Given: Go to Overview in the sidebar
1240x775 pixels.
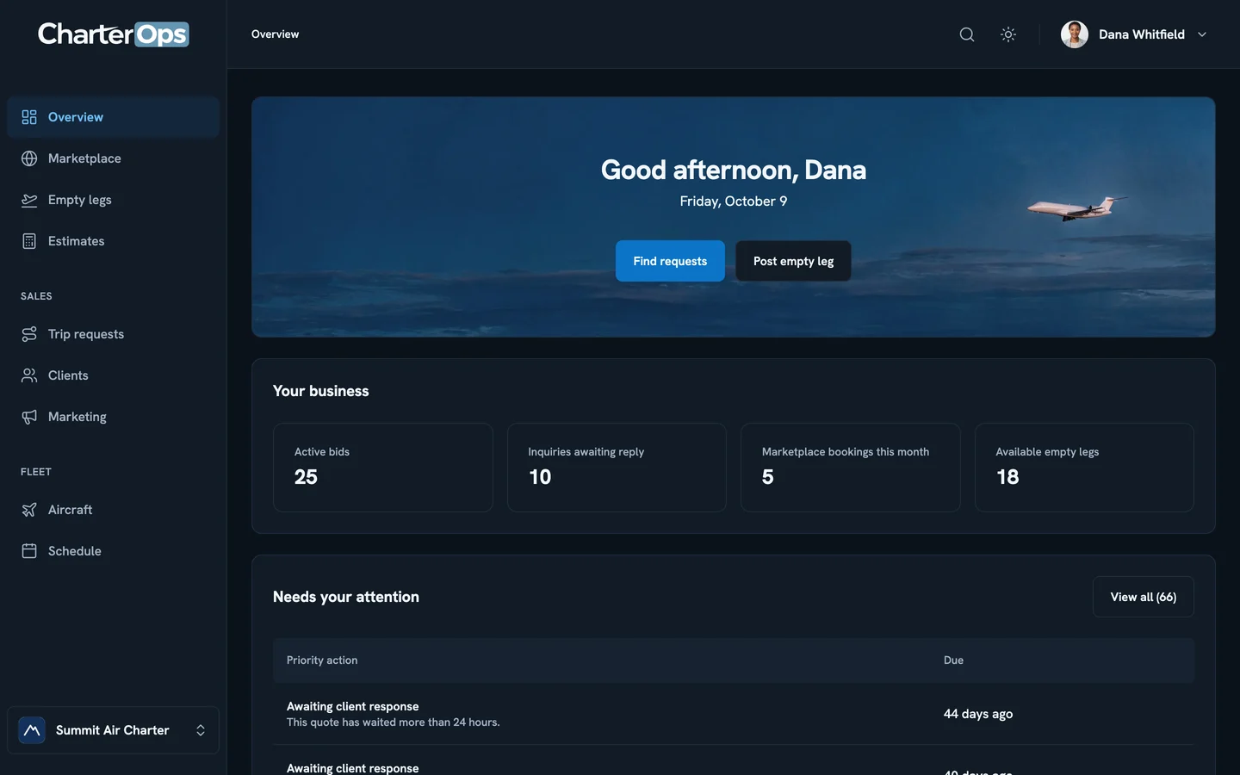Looking at the screenshot, I should (x=113, y=117).
